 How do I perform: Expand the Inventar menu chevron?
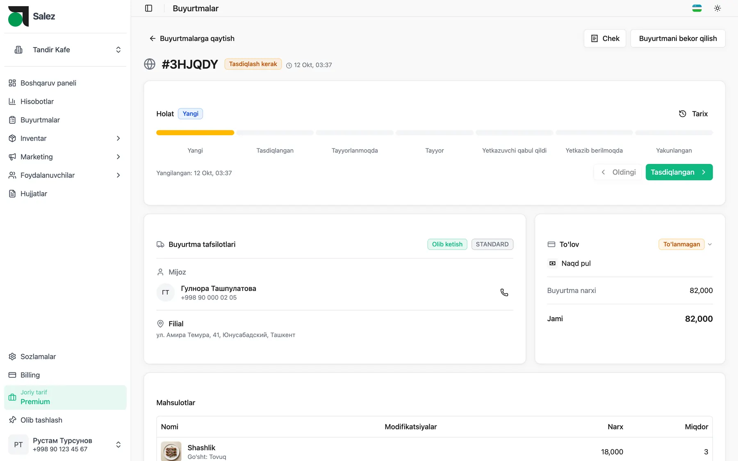[x=118, y=139]
